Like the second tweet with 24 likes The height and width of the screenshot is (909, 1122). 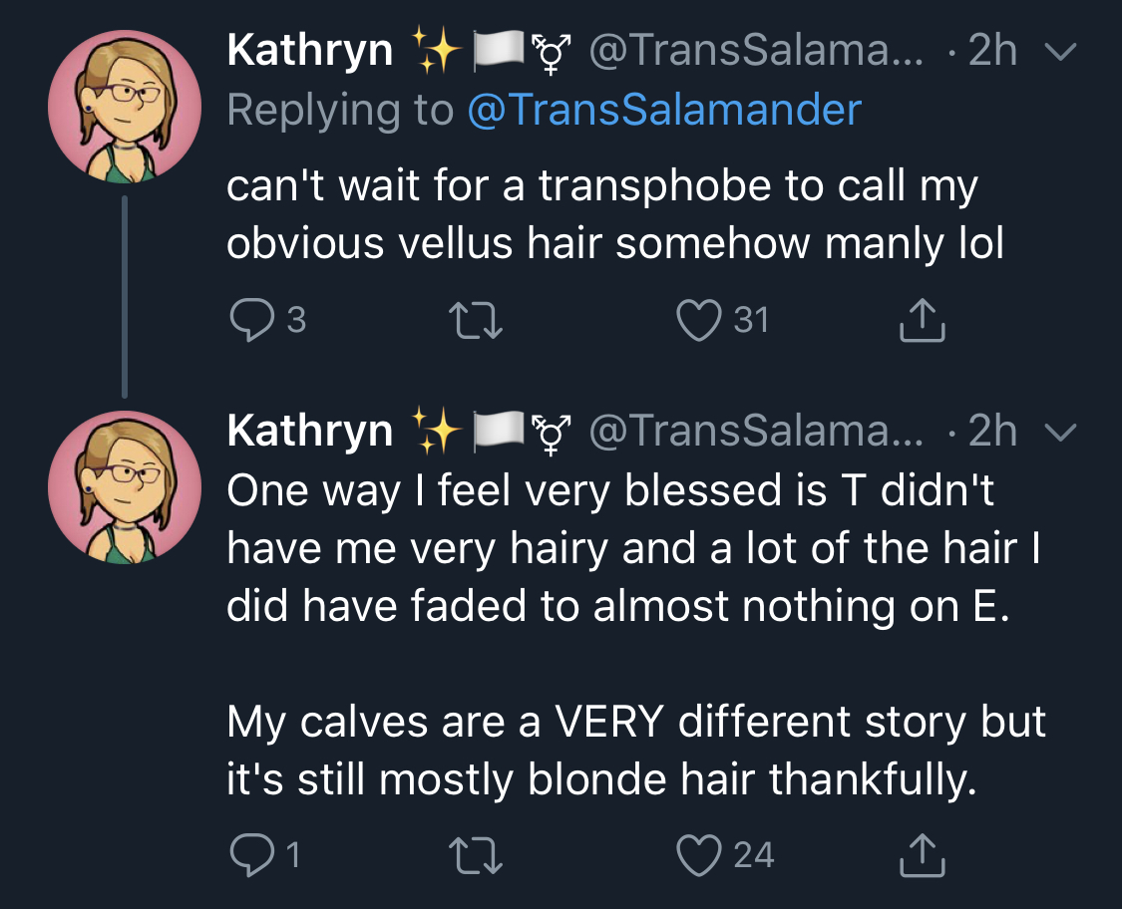pyautogui.click(x=699, y=854)
